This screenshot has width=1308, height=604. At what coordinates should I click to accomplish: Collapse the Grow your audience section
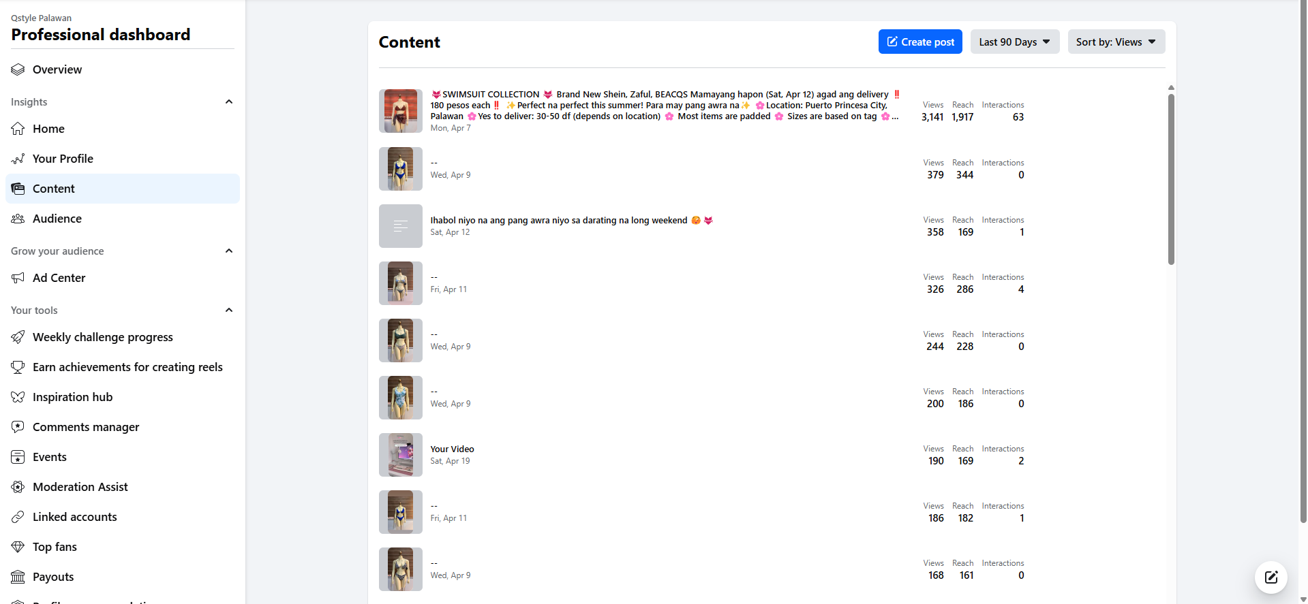tap(229, 251)
